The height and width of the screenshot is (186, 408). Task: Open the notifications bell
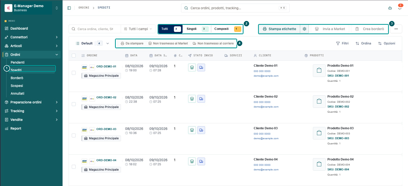400,8
